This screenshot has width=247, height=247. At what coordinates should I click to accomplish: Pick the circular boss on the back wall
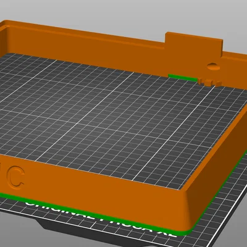click(213, 67)
